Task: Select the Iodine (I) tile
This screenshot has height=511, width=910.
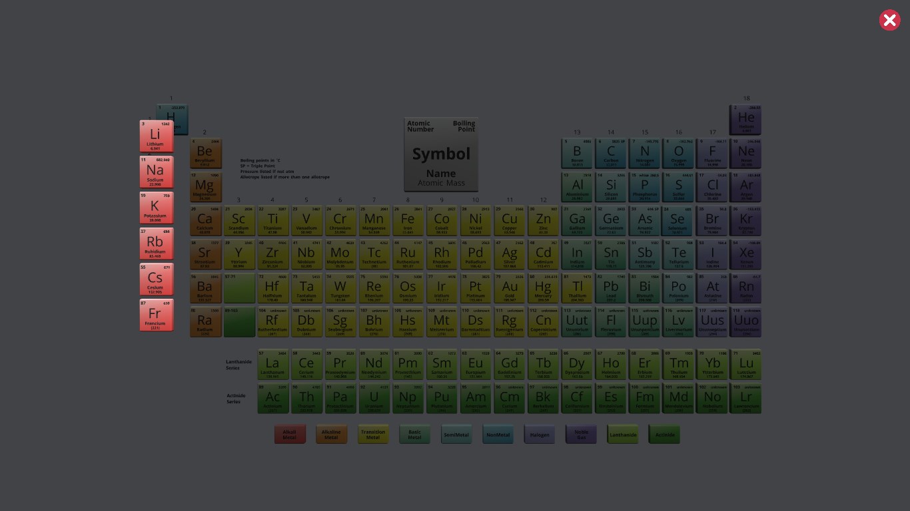Action: tap(712, 255)
